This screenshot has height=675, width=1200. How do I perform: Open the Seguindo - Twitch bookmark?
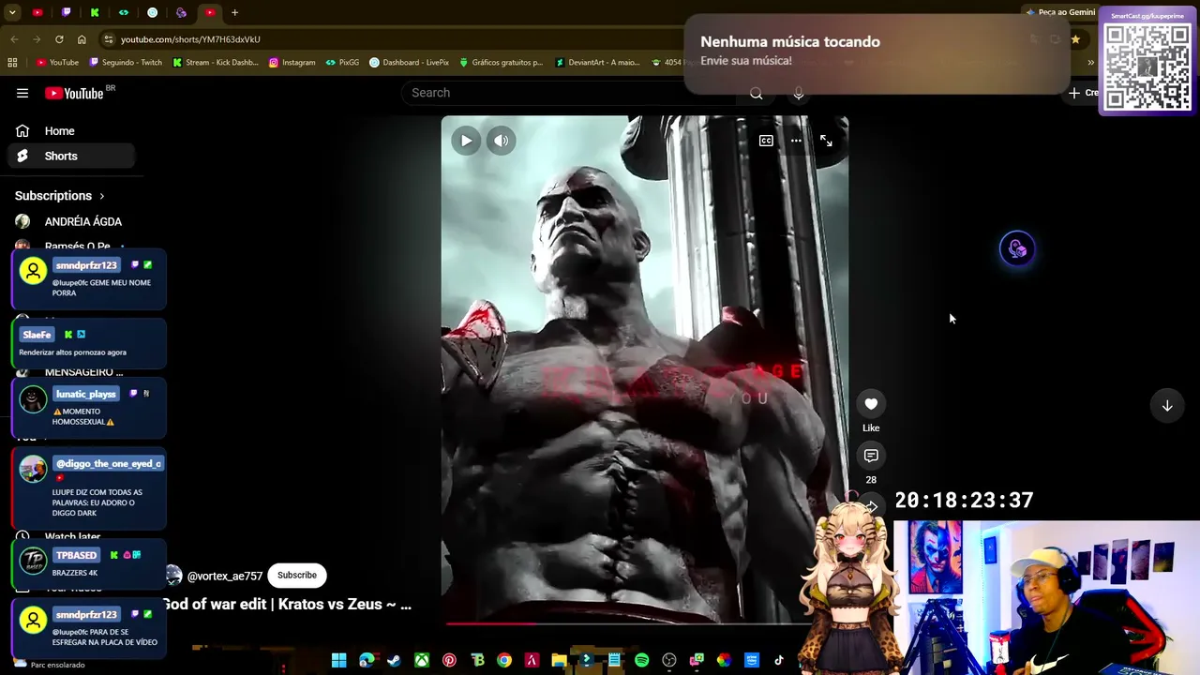[x=126, y=63]
